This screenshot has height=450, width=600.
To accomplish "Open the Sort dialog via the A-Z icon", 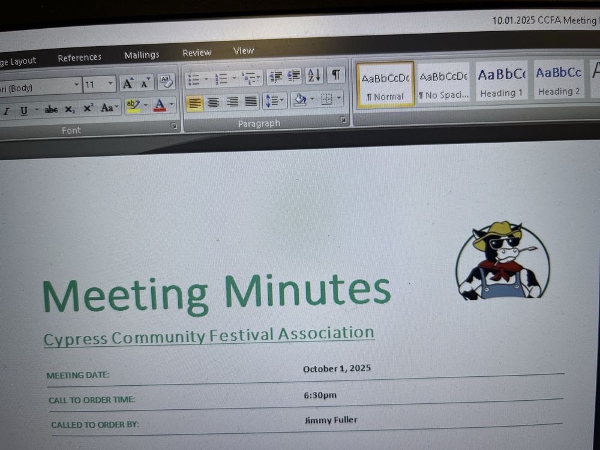I will click(314, 76).
